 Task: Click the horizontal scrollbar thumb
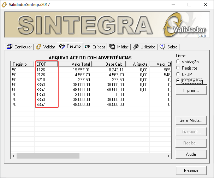point(48,156)
